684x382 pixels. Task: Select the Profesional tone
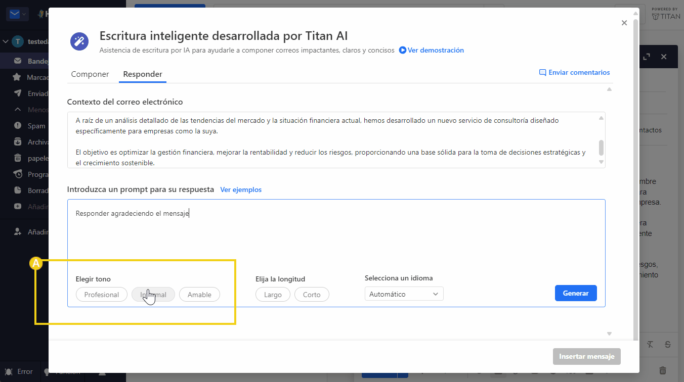pyautogui.click(x=102, y=295)
